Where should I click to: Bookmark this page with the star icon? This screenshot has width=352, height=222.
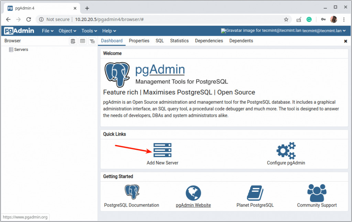[x=286, y=20]
